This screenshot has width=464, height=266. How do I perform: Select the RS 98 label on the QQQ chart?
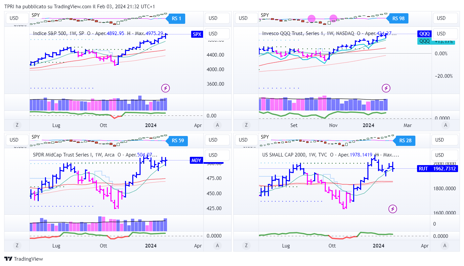(398, 19)
